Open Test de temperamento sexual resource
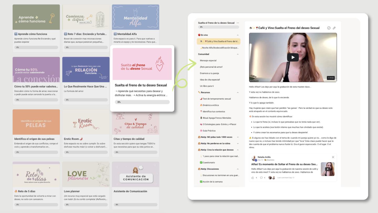Viewport: 378px width, 213px height. click(217, 99)
